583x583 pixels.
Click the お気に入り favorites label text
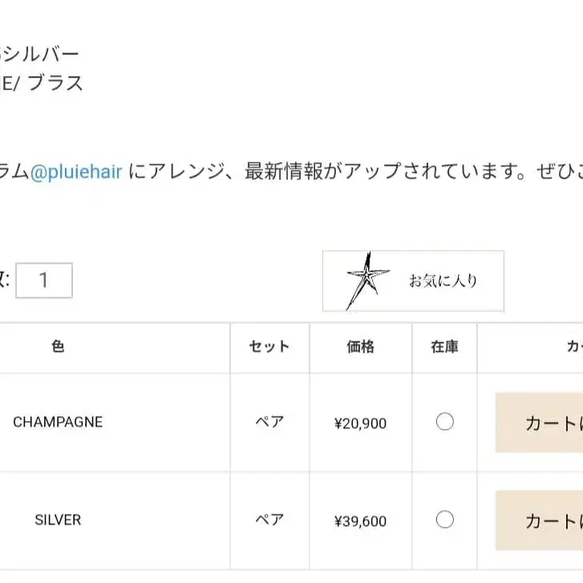point(443,281)
